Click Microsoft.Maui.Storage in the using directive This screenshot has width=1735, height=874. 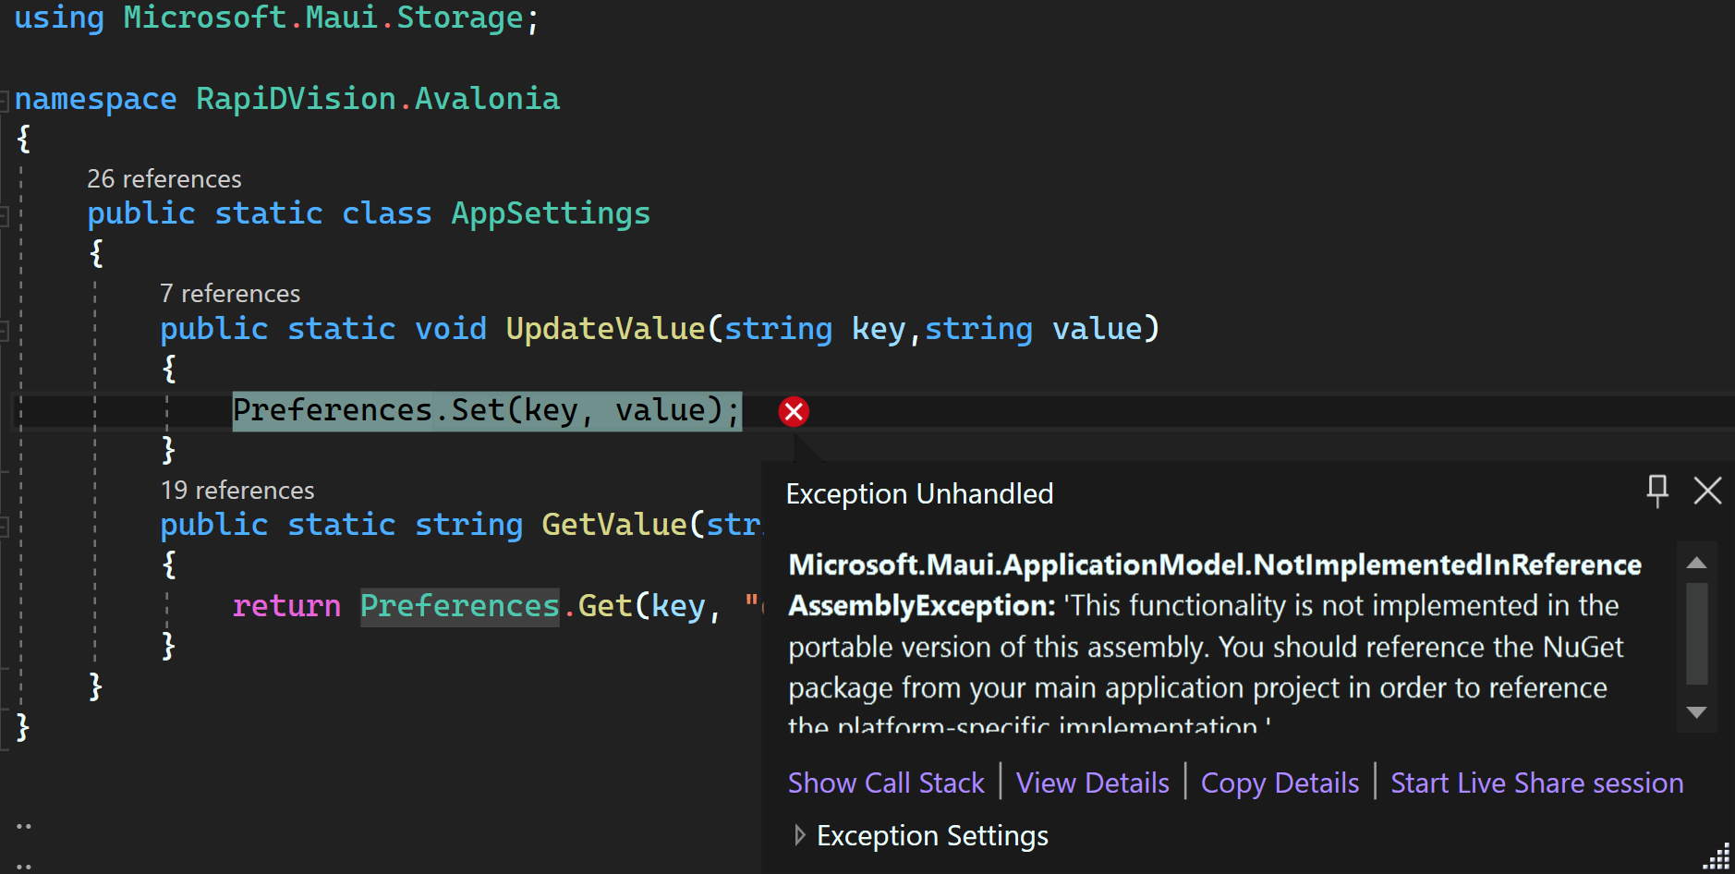[x=323, y=18]
